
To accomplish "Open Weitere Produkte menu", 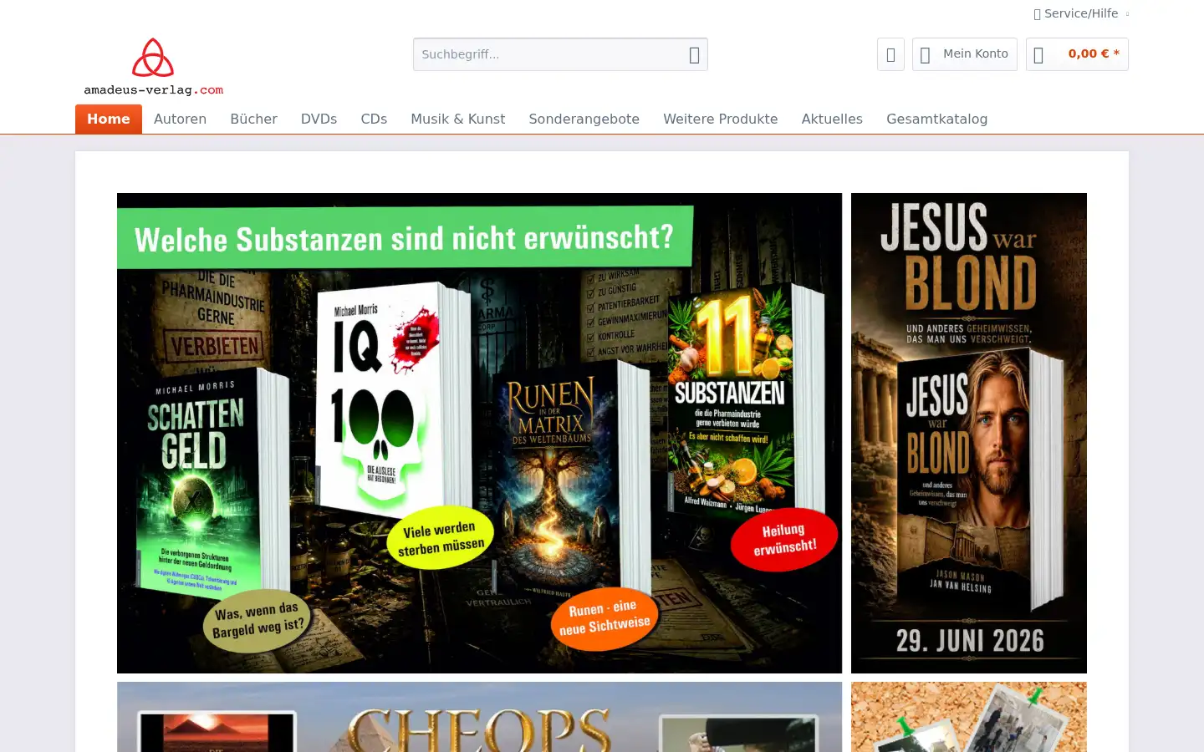I will 720,119.
